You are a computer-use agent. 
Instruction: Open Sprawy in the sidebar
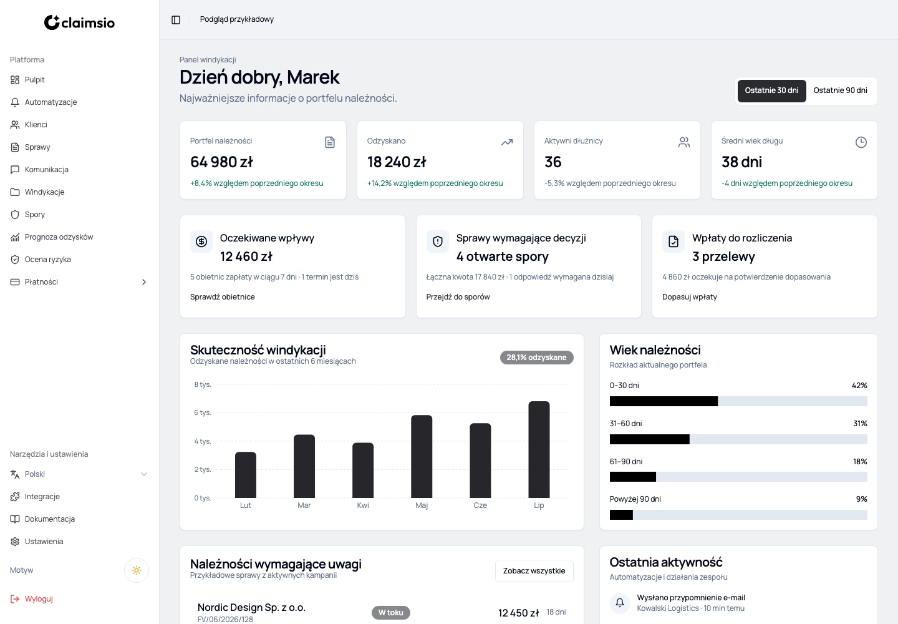79,147
